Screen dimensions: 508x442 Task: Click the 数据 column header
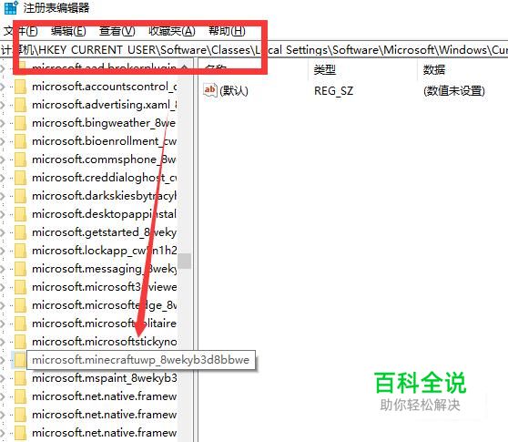434,69
